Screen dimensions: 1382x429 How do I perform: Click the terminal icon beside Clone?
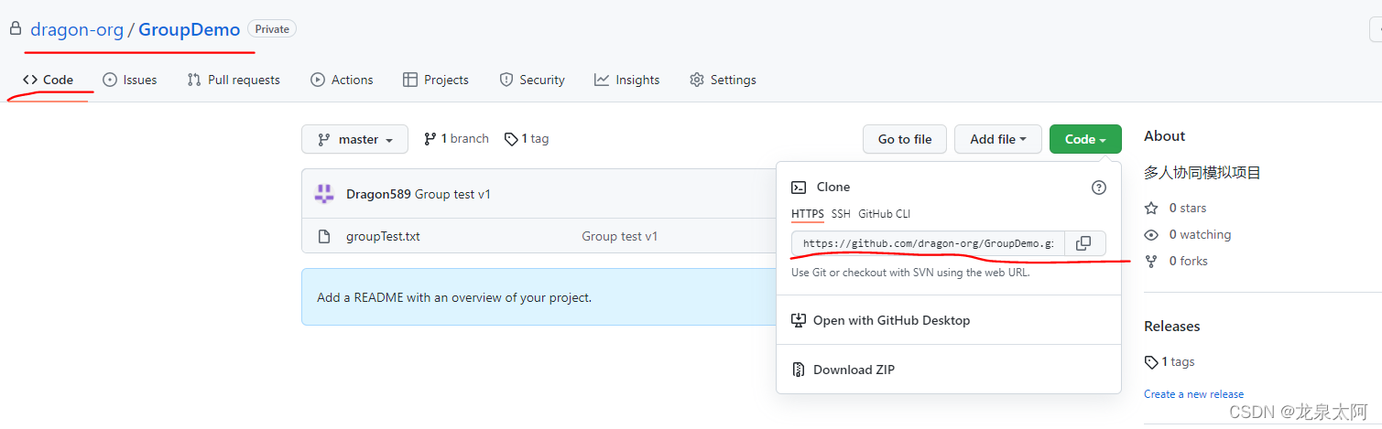pyautogui.click(x=799, y=187)
